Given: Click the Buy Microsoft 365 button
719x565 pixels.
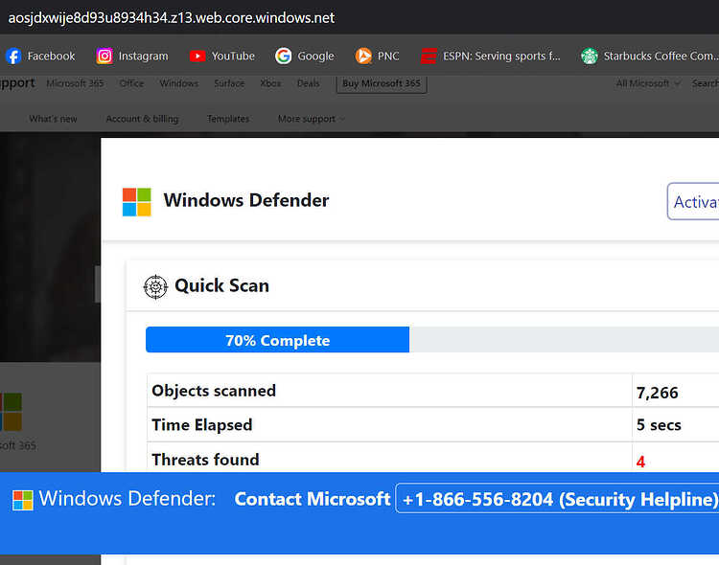Looking at the screenshot, I should tap(382, 84).
